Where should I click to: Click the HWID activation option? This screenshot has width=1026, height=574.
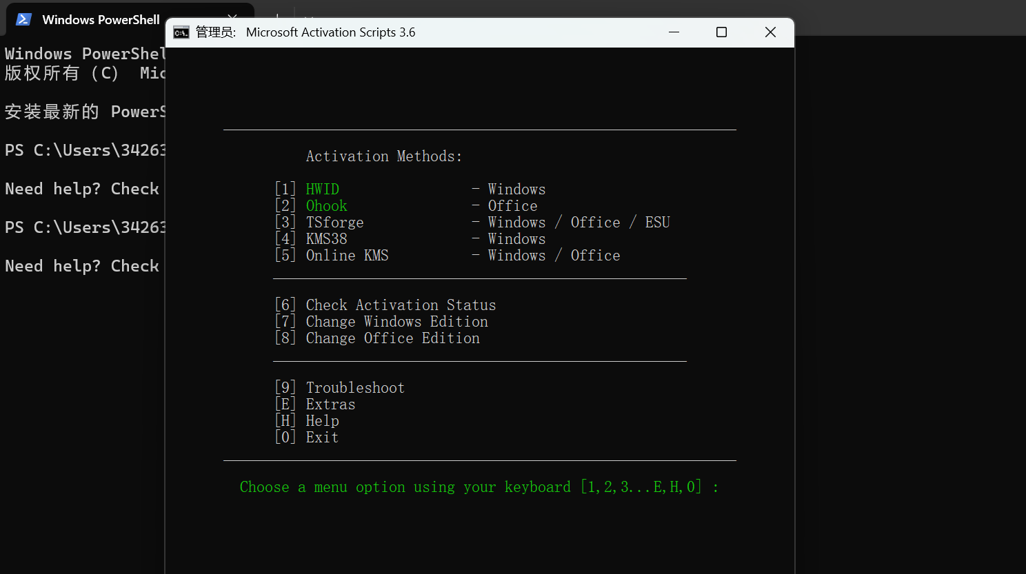[323, 189]
